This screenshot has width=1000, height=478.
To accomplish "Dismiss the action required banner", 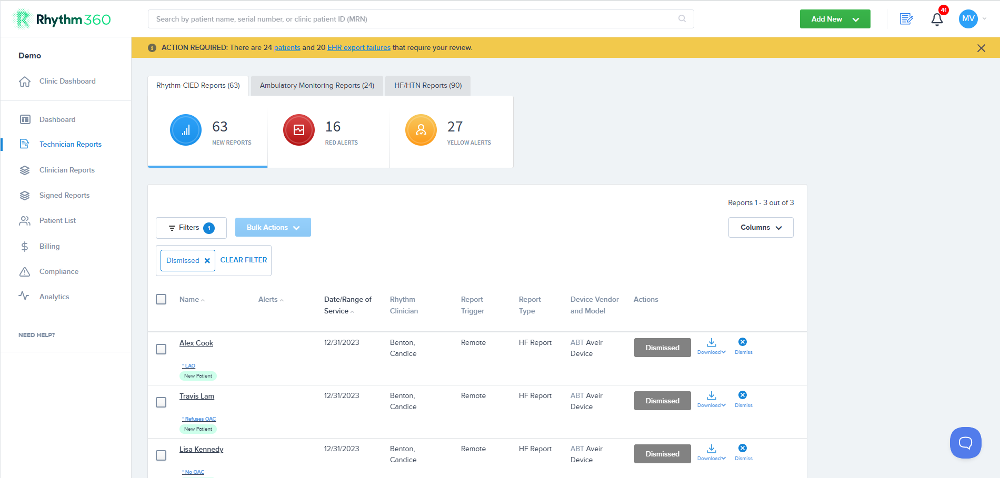I will pos(981,48).
